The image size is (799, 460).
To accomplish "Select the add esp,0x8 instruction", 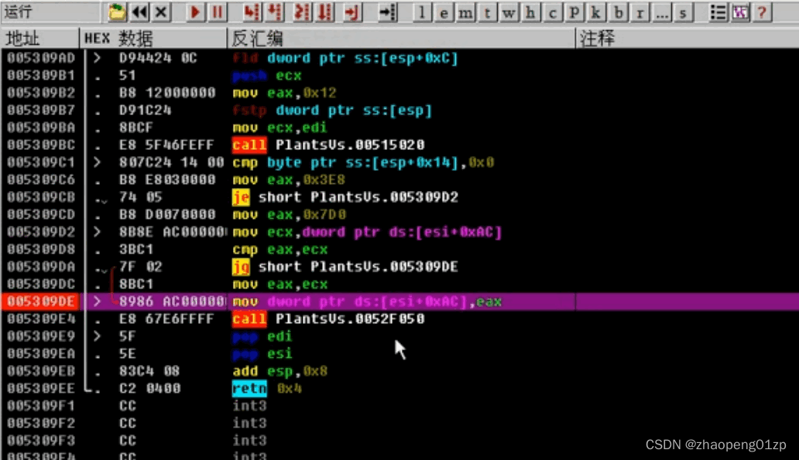I will point(279,371).
